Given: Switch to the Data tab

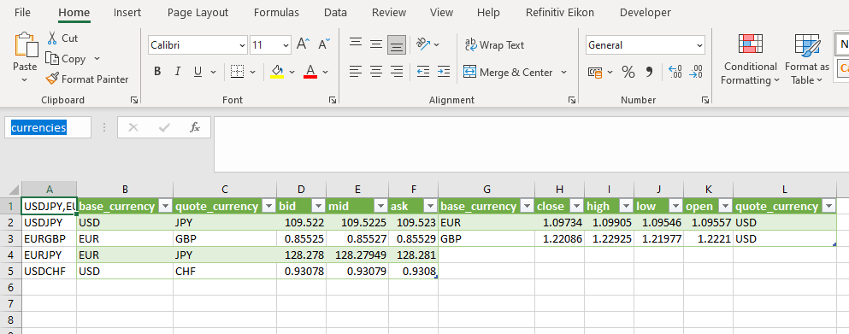Looking at the screenshot, I should click(x=336, y=13).
